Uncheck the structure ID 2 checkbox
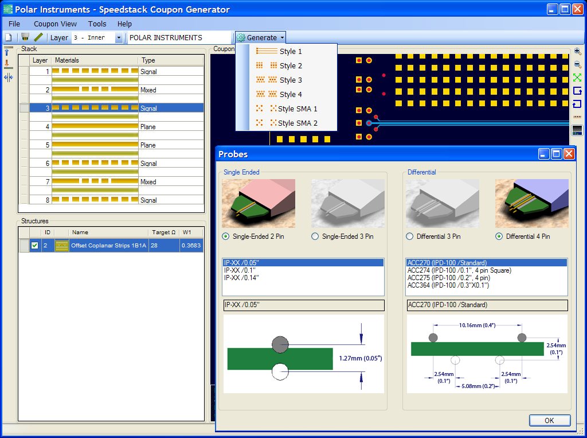Image resolution: width=587 pixels, height=438 pixels. pos(35,246)
